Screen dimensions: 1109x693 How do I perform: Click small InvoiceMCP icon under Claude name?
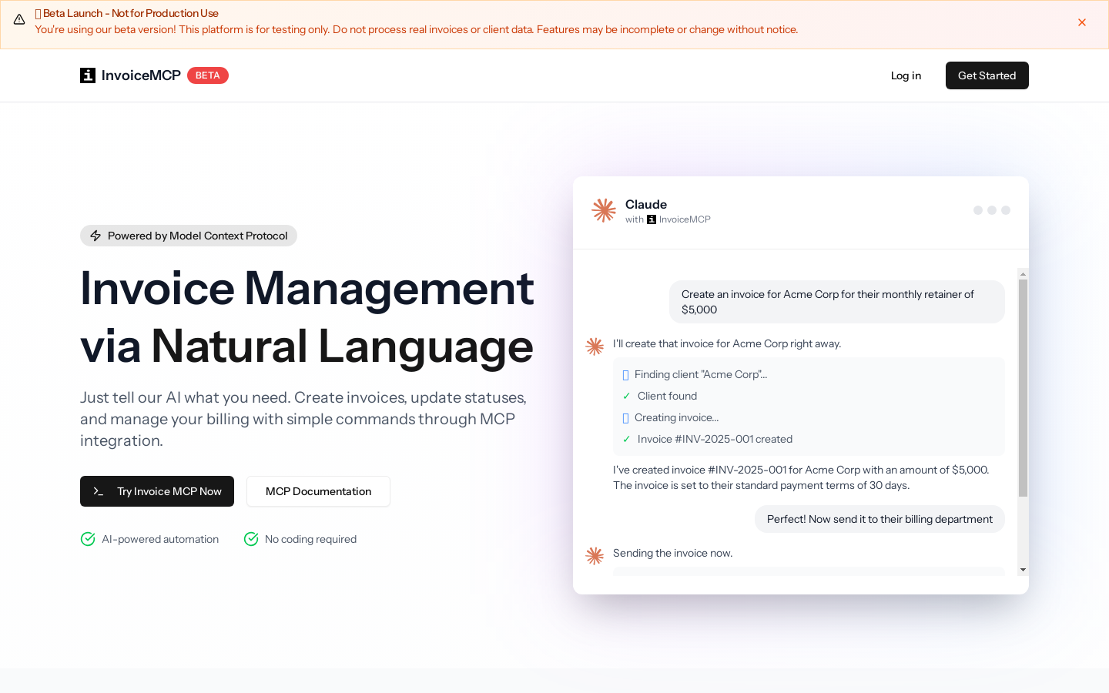pos(652,219)
